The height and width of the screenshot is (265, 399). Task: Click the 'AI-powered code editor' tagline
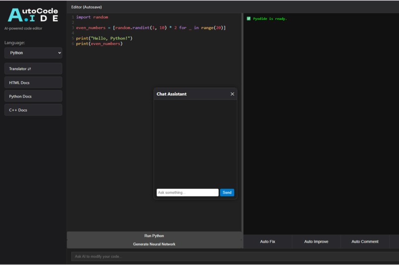coord(23,29)
